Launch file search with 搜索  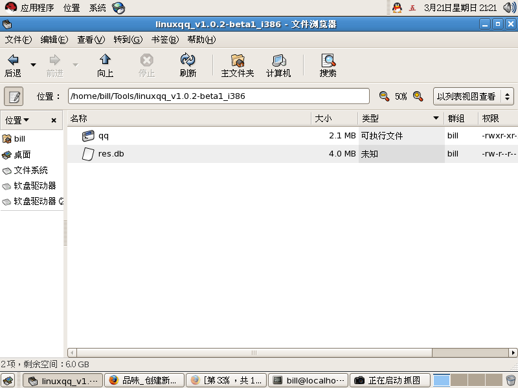click(328, 65)
